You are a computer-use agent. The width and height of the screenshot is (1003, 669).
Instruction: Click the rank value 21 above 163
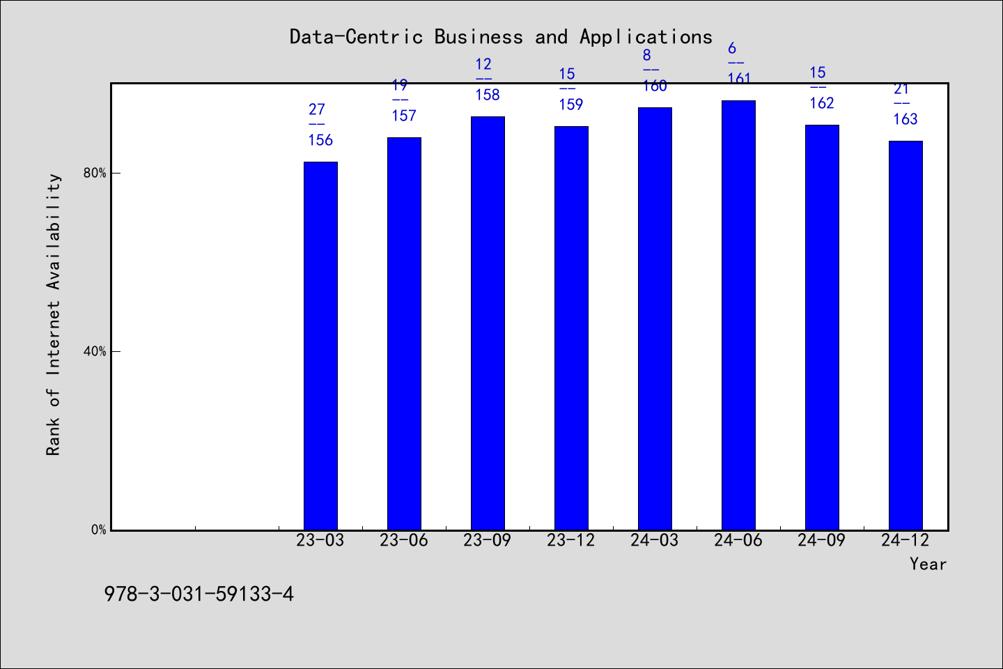(901, 89)
